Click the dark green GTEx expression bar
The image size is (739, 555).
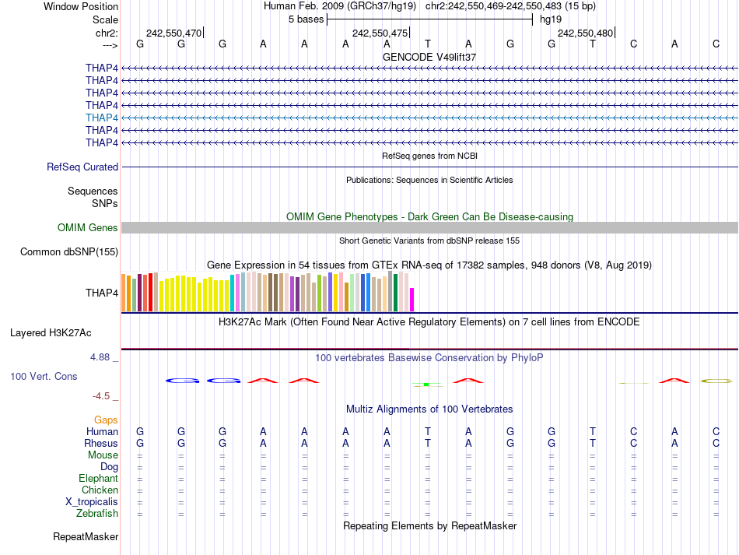click(396, 293)
